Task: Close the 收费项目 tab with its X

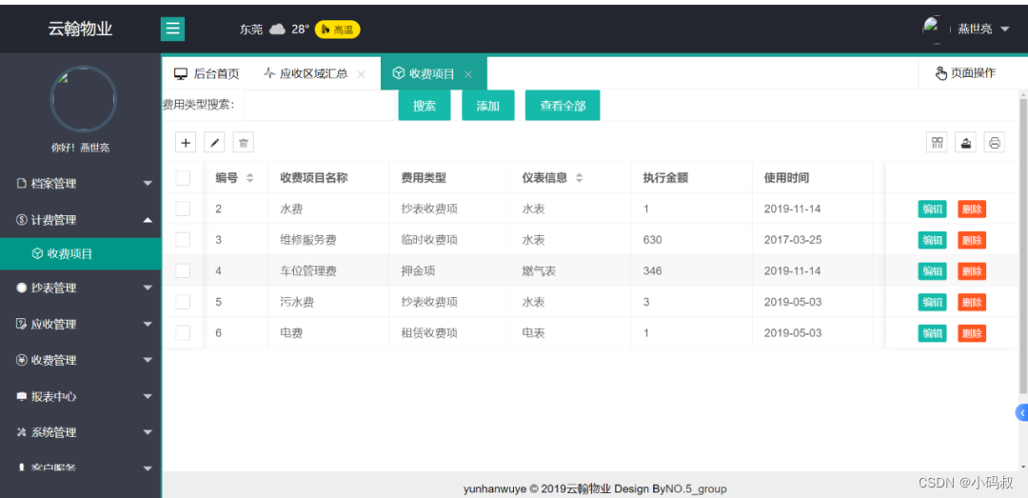Action: tap(468, 74)
